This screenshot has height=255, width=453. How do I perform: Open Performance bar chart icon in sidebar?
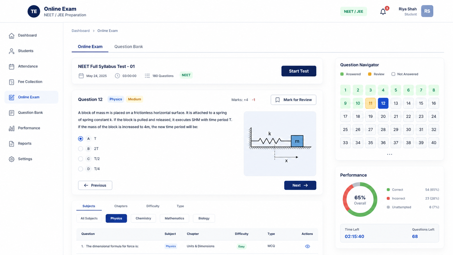[x=11, y=128]
